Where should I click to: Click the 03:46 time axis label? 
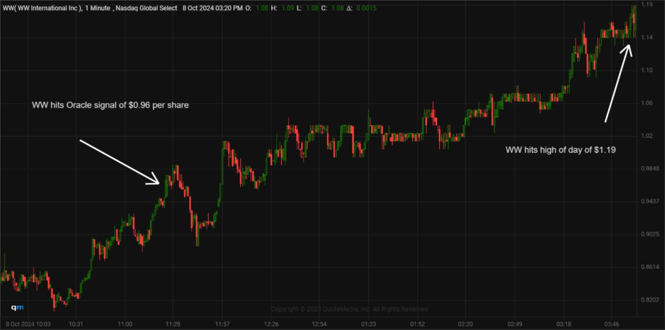(612, 324)
